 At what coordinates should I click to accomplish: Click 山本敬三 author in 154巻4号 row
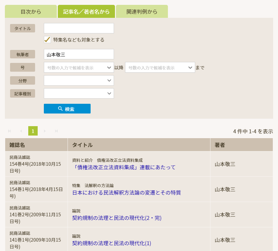tap(225, 164)
